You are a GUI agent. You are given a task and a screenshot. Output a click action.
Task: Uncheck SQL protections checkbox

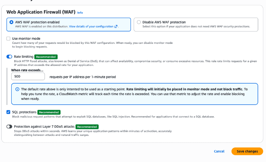click(x=8, y=112)
